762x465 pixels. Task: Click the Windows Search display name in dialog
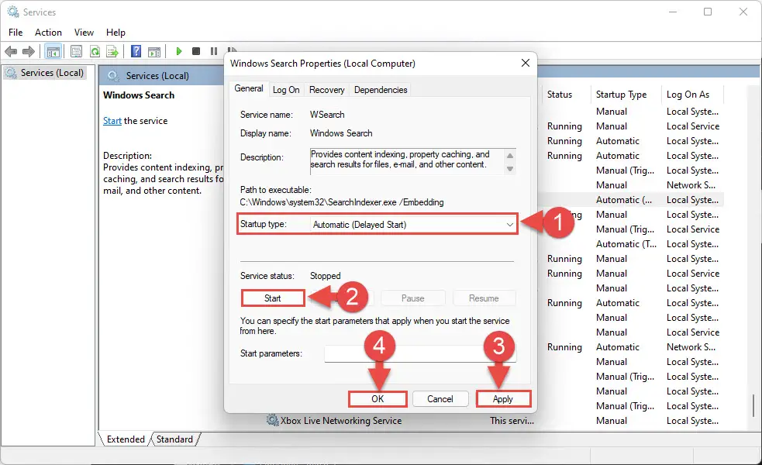click(x=341, y=133)
